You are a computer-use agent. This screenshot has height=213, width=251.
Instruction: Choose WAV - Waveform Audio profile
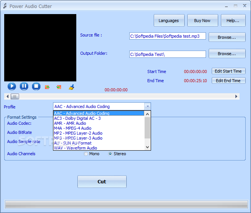point(99,148)
